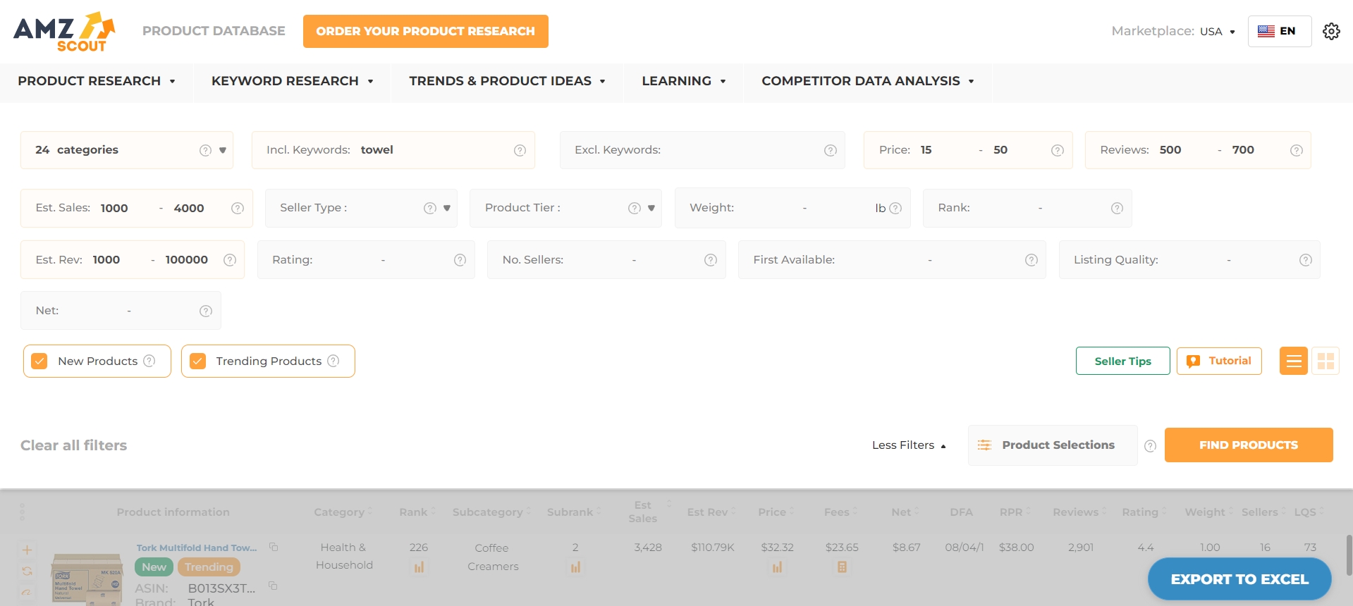Click the Excl. Keywords input field

[702, 150]
